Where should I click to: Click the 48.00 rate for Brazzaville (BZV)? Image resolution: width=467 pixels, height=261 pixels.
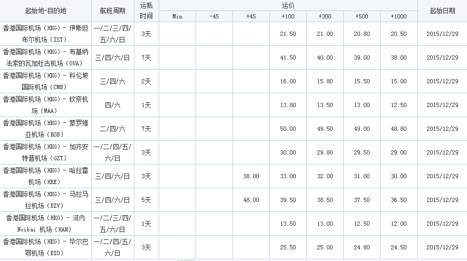[251, 200]
